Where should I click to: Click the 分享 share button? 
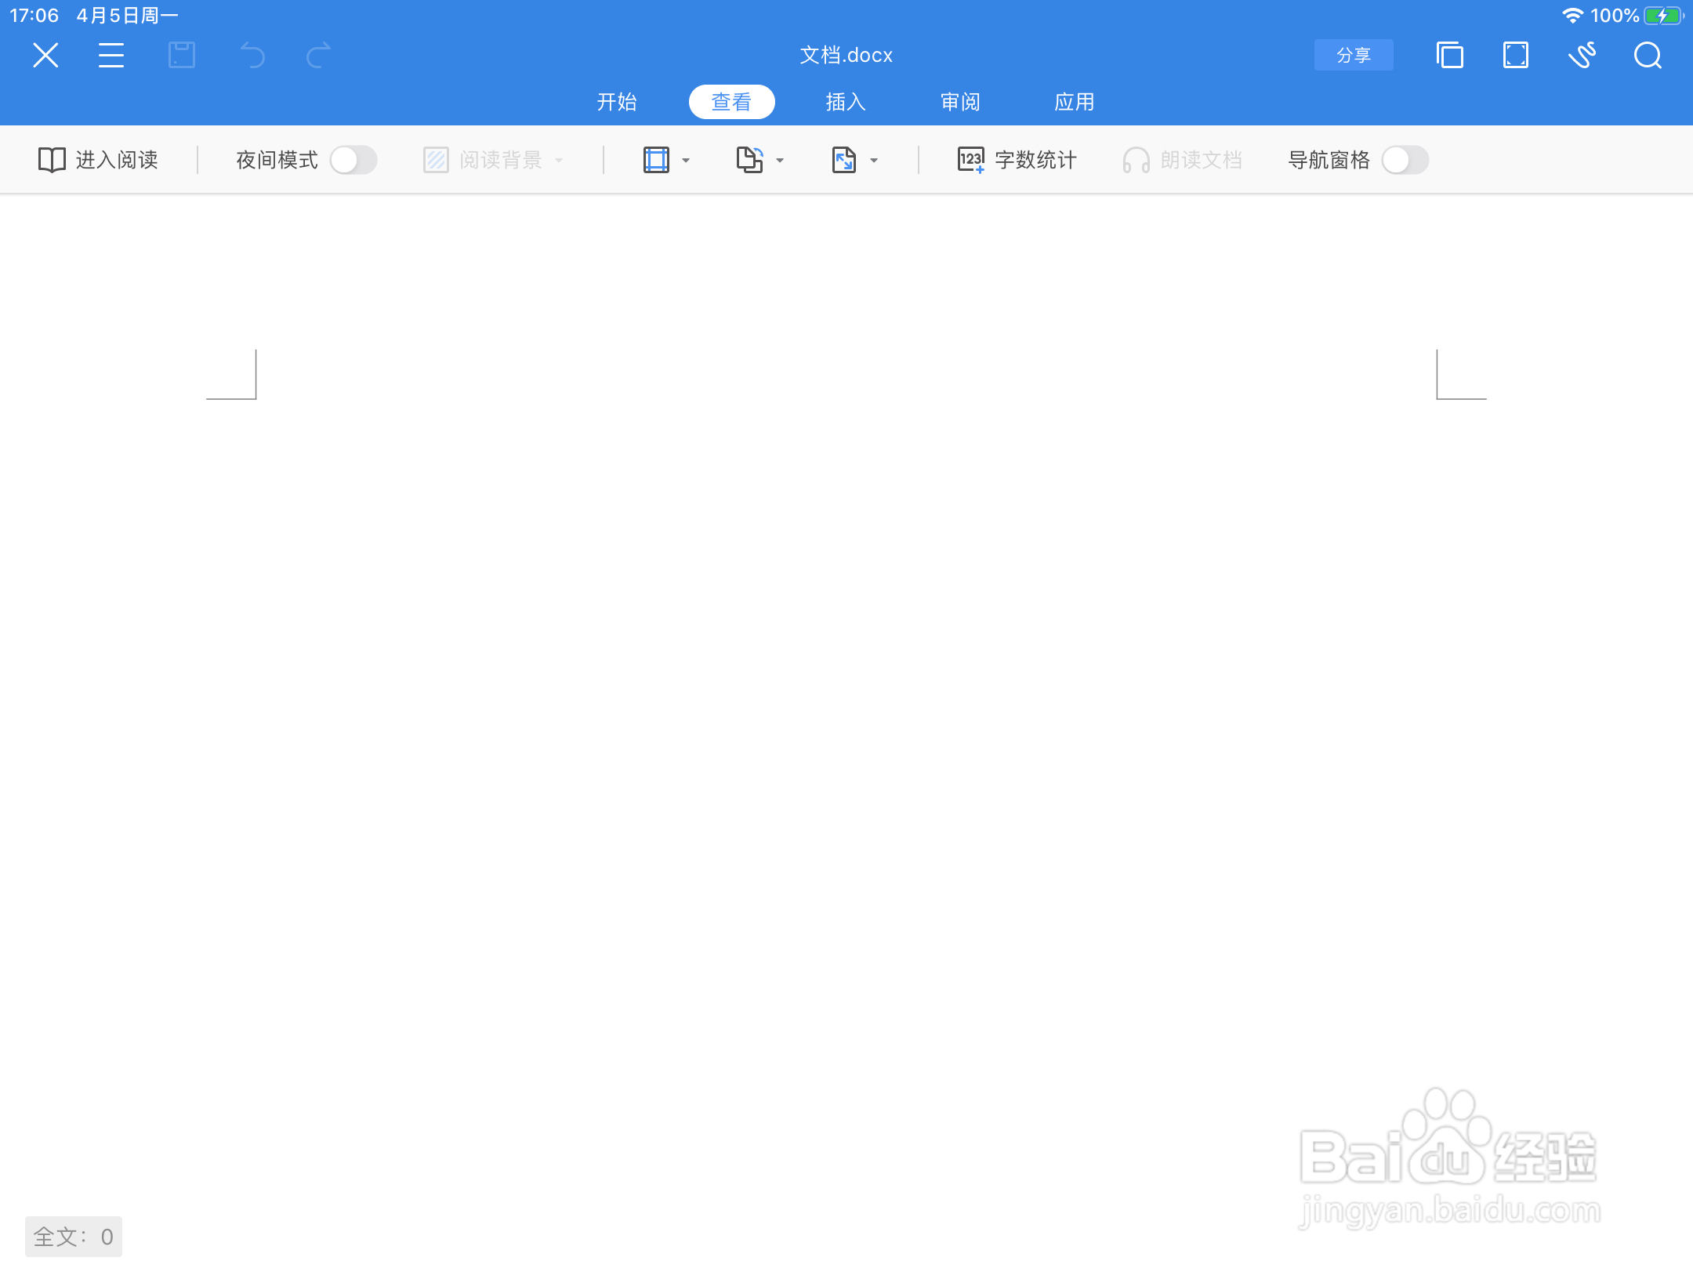pyautogui.click(x=1354, y=55)
